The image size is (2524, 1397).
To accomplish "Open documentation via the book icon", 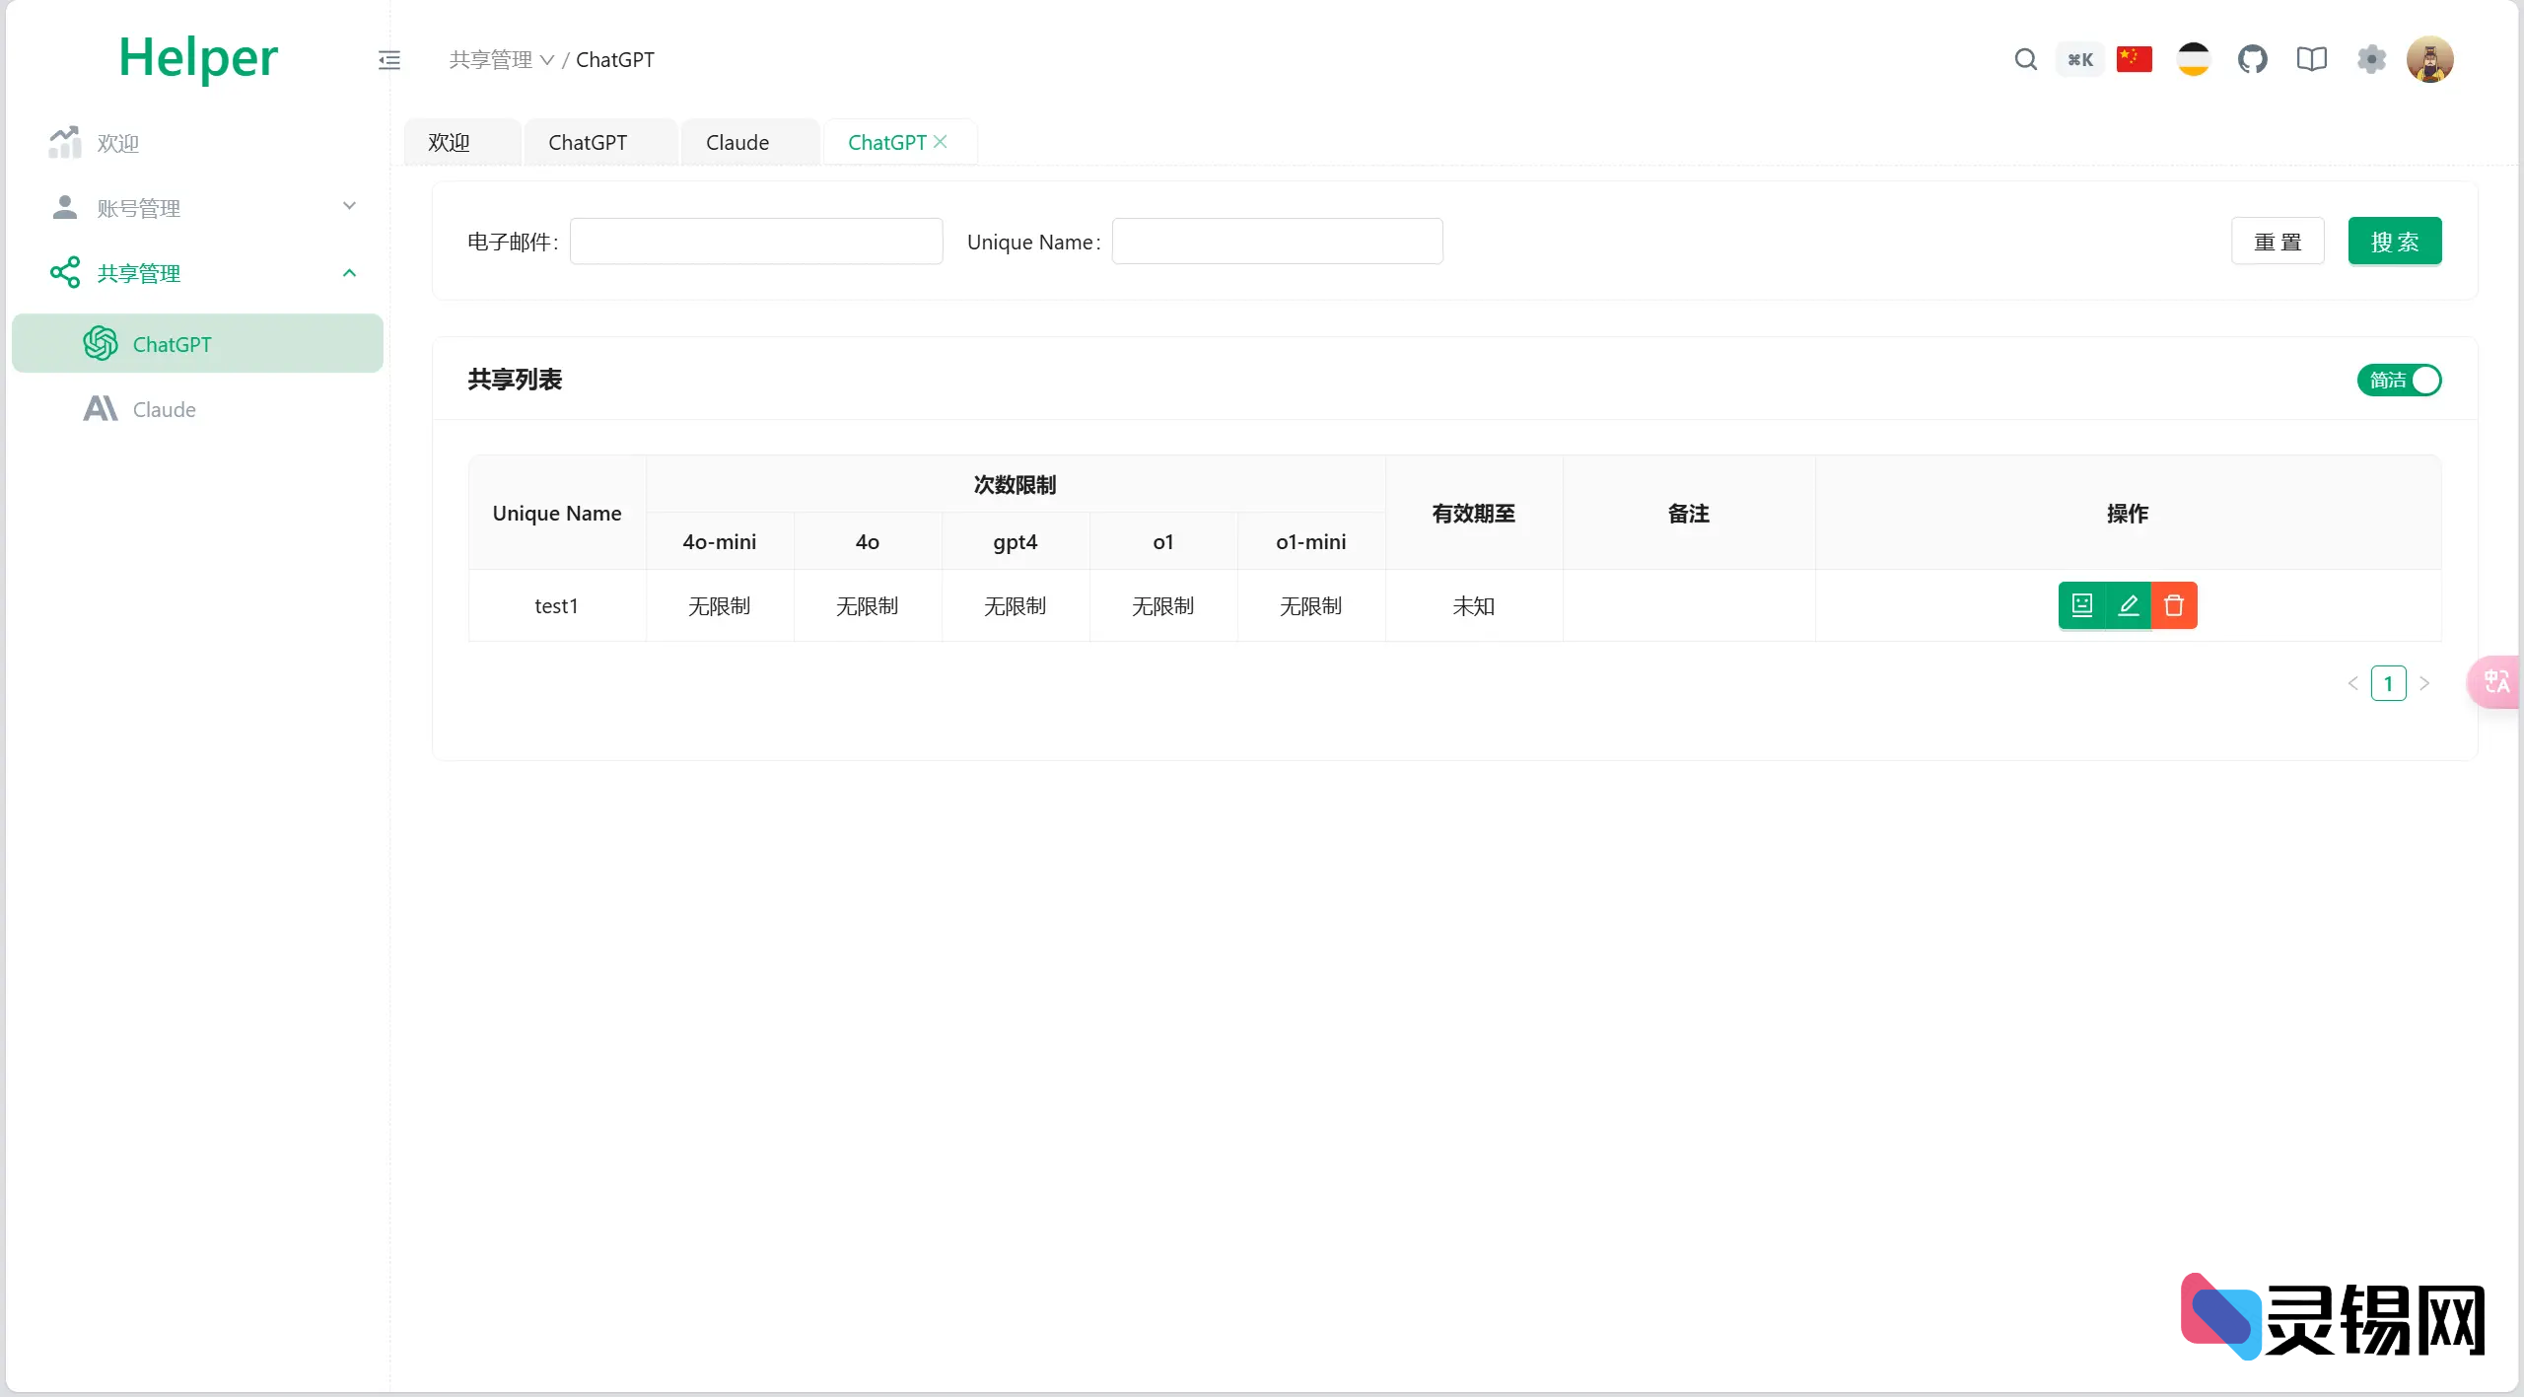I will (2311, 59).
